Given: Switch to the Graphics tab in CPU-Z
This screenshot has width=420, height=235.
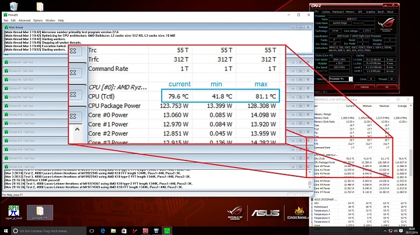Looking at the screenshot, I should point(370,12).
